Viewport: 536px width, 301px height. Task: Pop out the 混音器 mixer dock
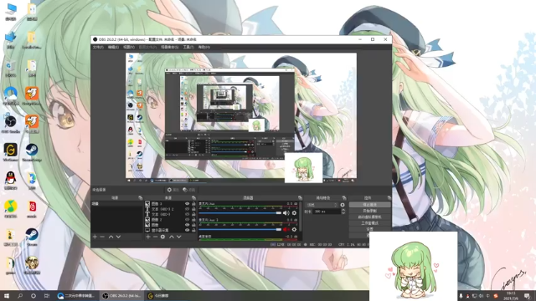pos(300,198)
